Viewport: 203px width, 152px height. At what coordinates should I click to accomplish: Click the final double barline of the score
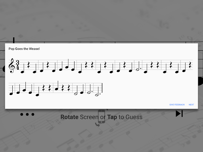(x=102, y=88)
